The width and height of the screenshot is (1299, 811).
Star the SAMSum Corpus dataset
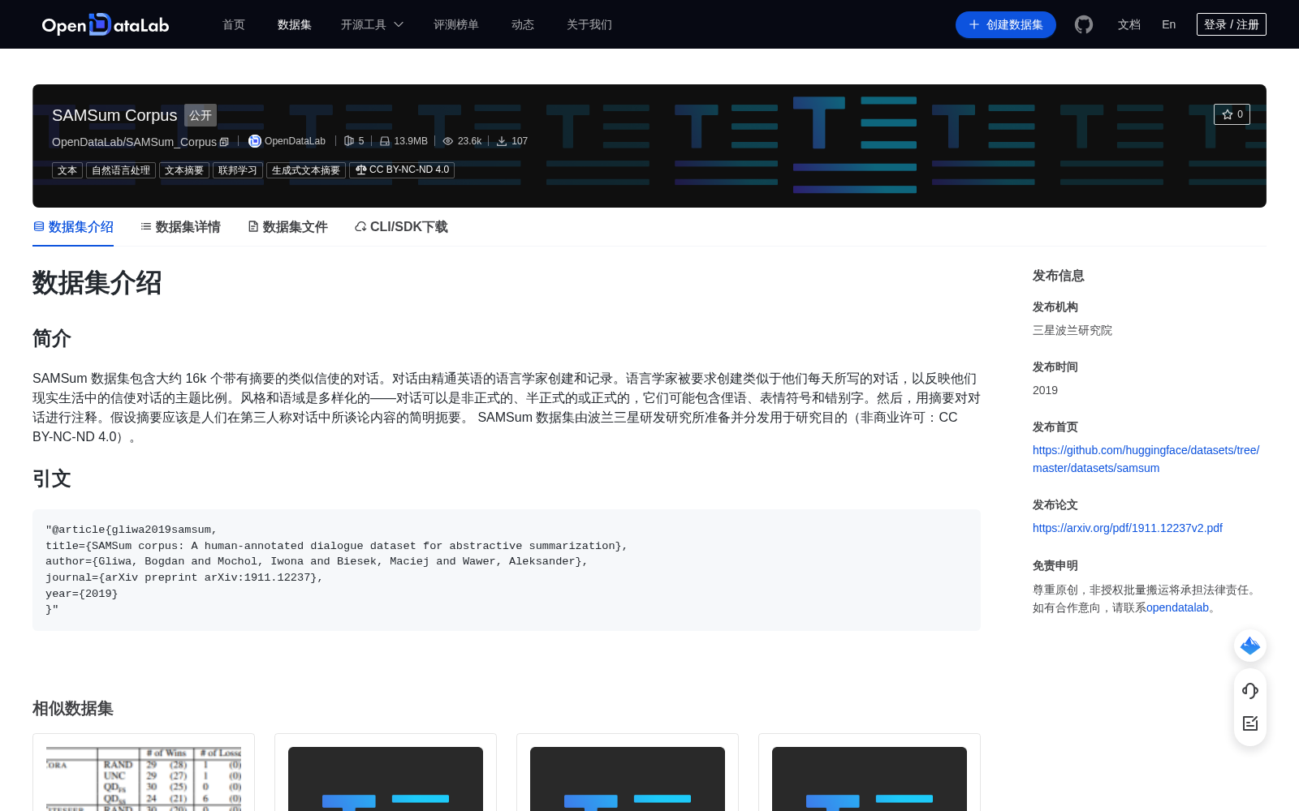click(1232, 114)
